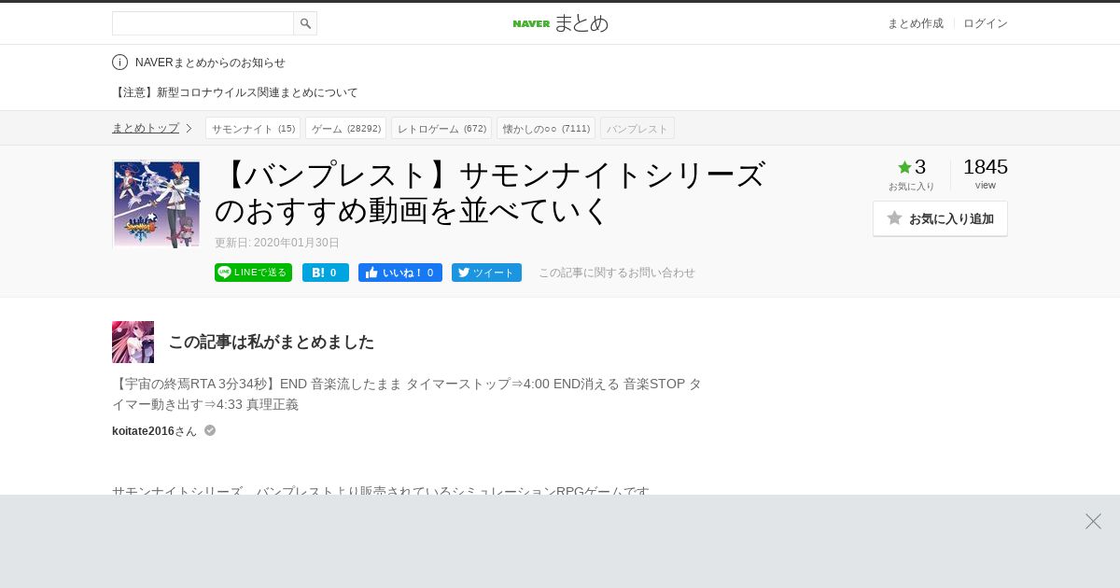This screenshot has height=588, width=1120.
Task: Click the Hatena B! bookmark button
Action: tap(326, 273)
